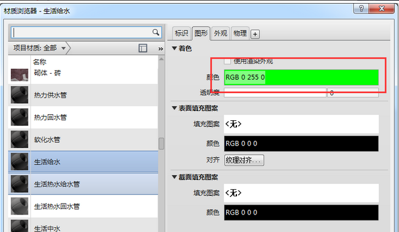The image size is (399, 232).
Task: Click the material list scrollbar thumb
Action: click(161, 143)
